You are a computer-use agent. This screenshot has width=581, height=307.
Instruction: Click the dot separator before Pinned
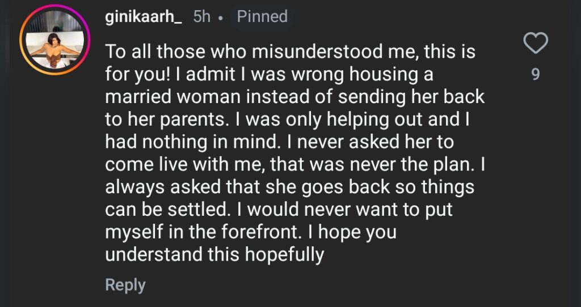(221, 18)
